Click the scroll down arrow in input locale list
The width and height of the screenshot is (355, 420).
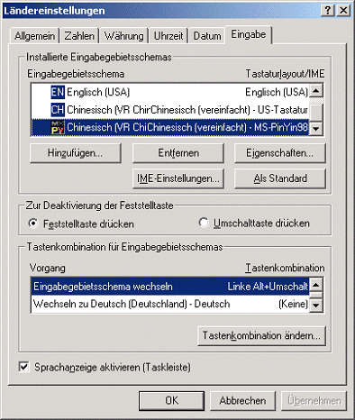click(x=316, y=129)
